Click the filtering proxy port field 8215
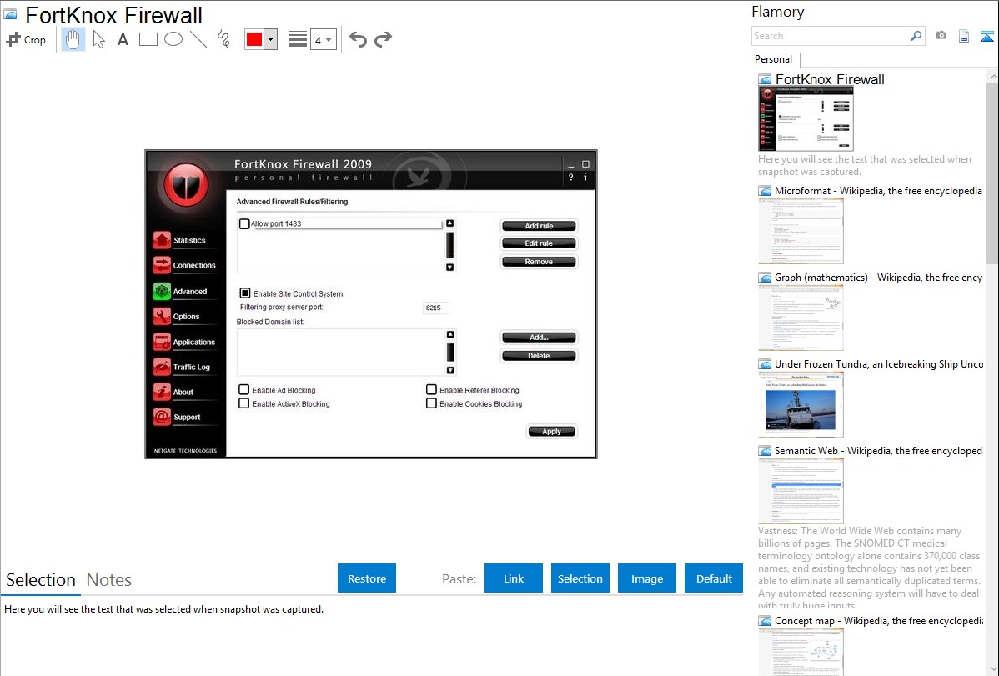Screen dimensions: 999x676 tap(436, 308)
